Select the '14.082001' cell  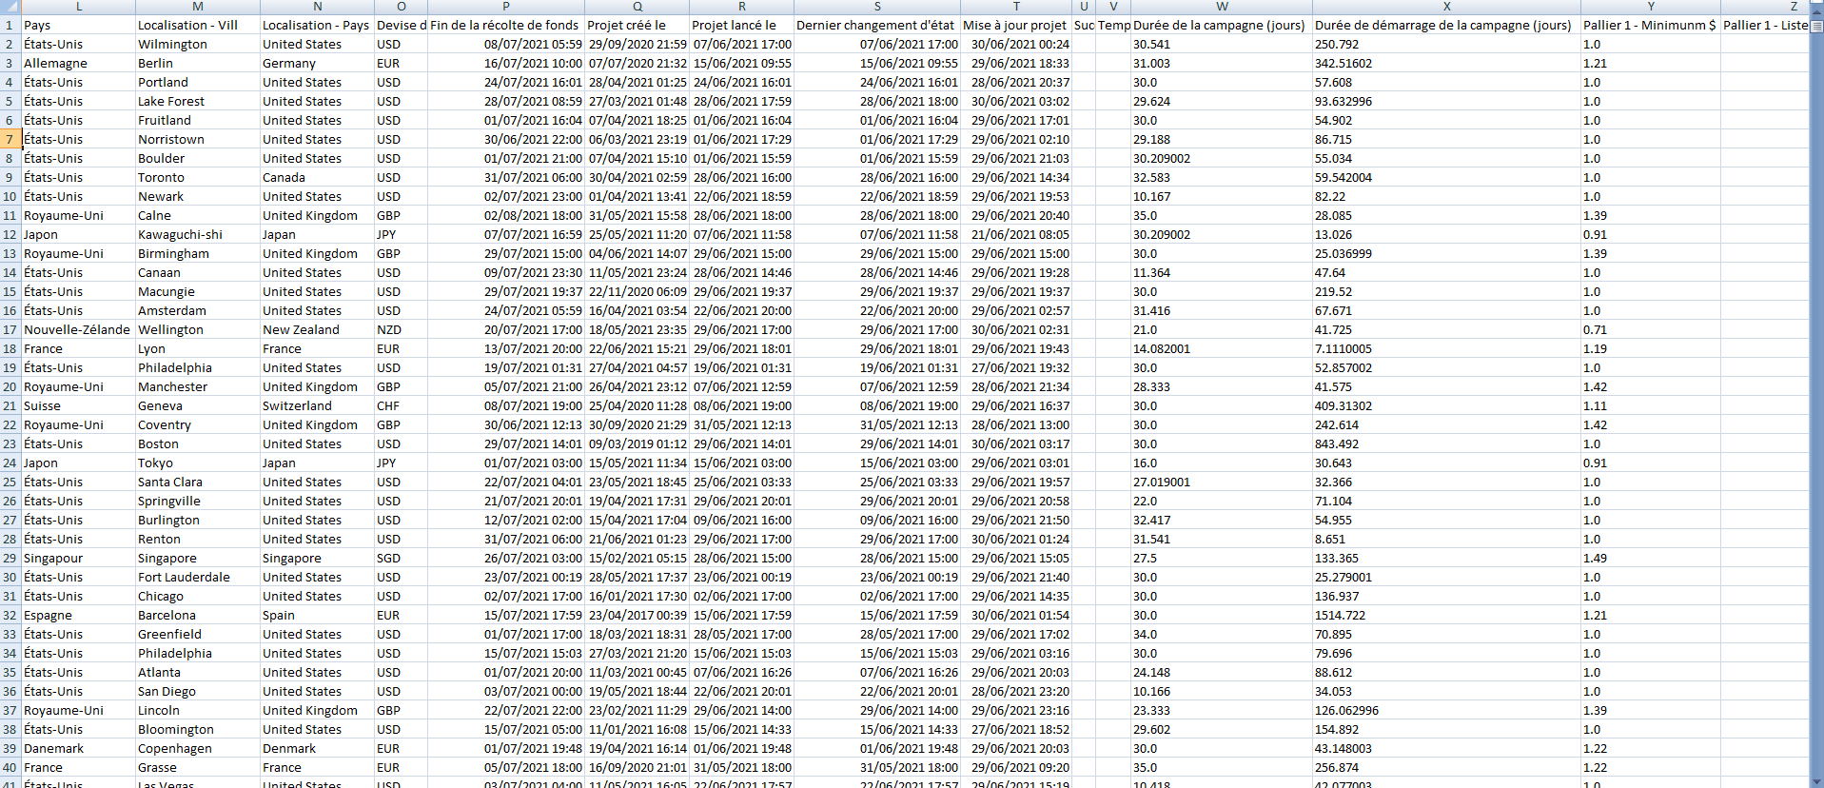tap(1222, 348)
